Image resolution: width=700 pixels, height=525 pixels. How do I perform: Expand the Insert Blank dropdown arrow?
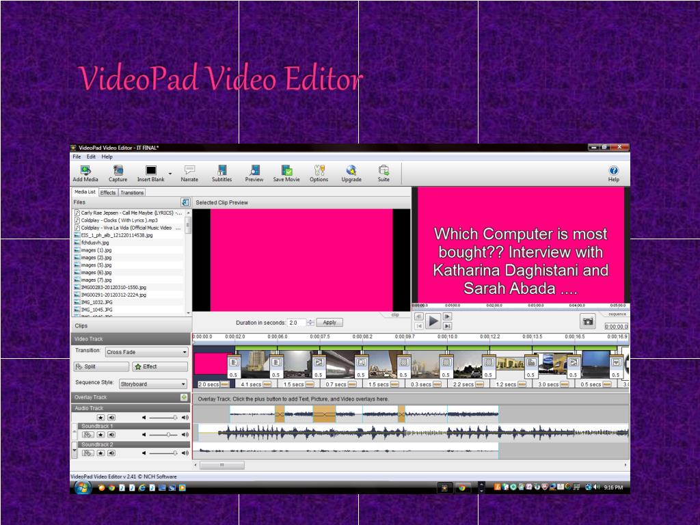(170, 173)
